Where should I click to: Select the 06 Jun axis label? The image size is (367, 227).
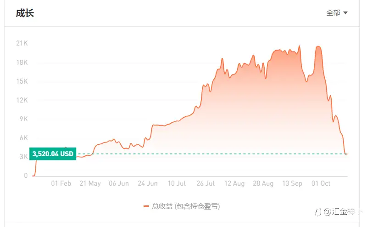click(x=119, y=183)
